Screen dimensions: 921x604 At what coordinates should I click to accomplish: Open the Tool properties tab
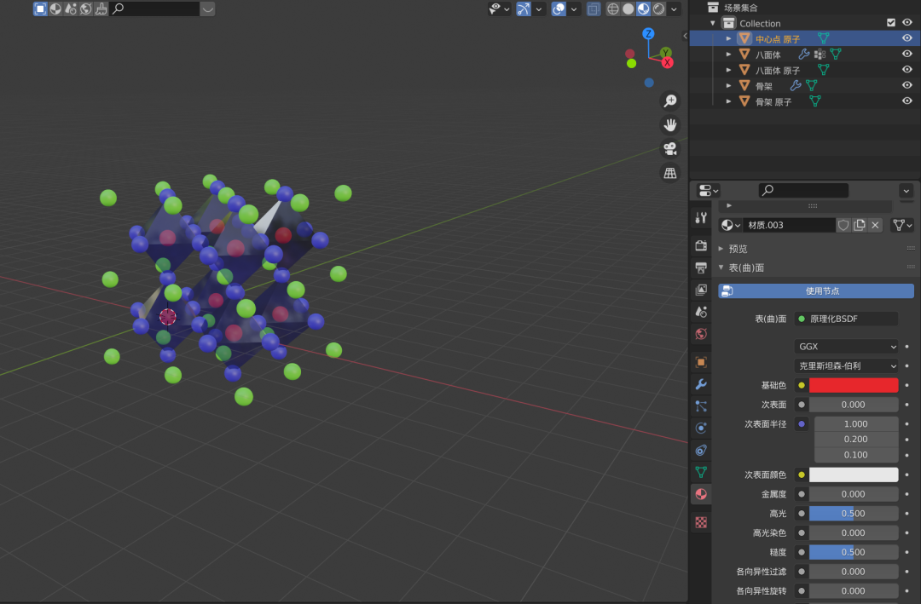tap(701, 218)
